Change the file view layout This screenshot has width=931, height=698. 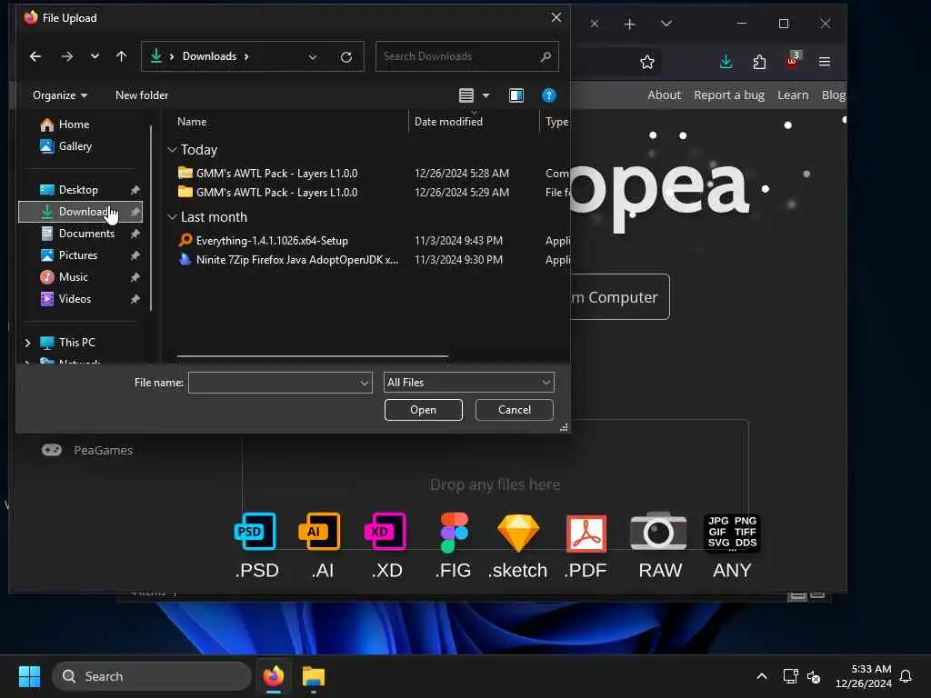tap(466, 95)
